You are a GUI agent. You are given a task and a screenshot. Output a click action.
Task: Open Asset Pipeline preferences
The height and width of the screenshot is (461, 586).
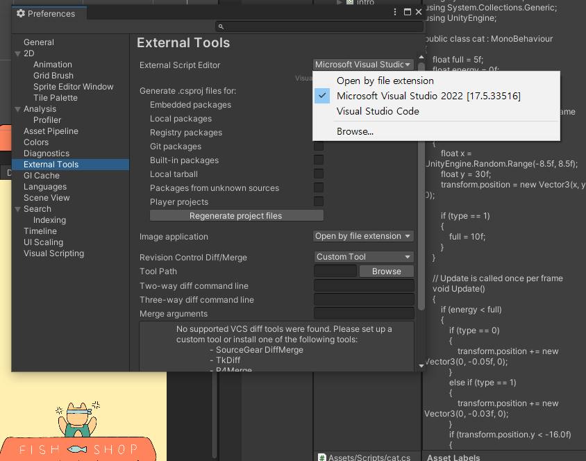tap(51, 131)
